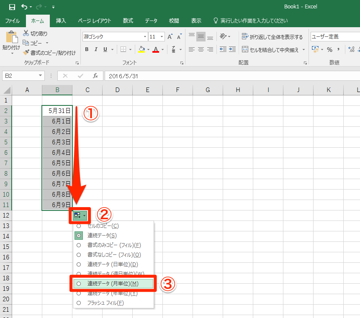Viewport: 360px width, 318px height.
Task: Expand the Auto Fill Options button
Action: pyautogui.click(x=80, y=215)
